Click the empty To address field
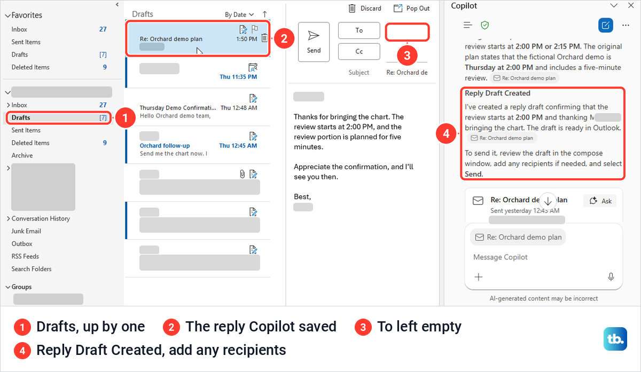641x372 pixels. click(x=407, y=32)
